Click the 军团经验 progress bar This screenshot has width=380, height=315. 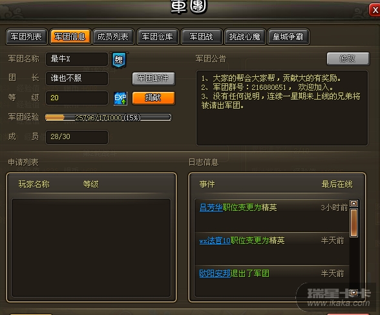[x=109, y=118]
